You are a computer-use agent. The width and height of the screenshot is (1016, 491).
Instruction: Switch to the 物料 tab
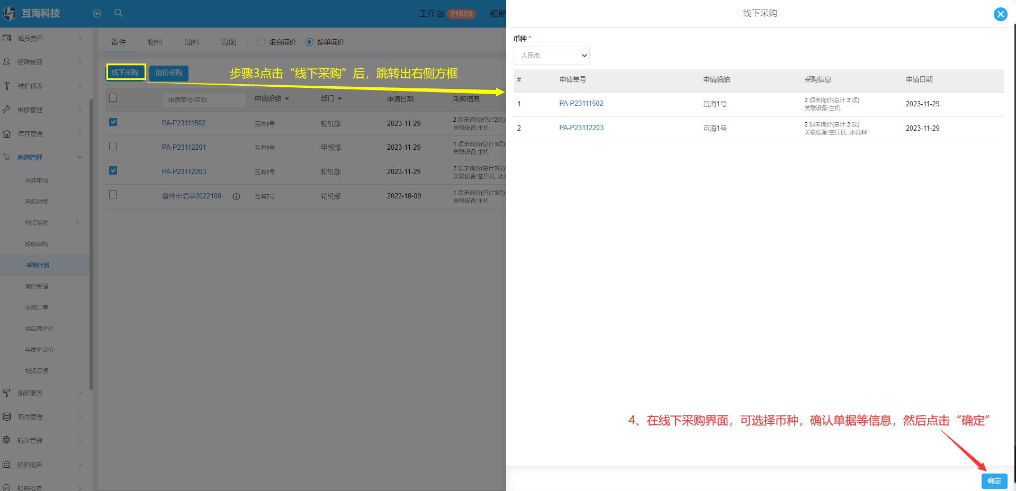[155, 42]
